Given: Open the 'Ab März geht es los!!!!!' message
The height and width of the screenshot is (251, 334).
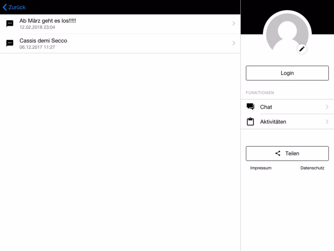Looking at the screenshot, I should 120,24.
